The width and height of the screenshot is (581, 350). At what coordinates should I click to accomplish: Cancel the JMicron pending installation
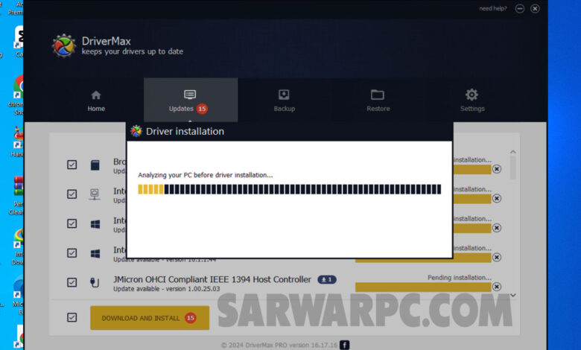pyautogui.click(x=497, y=287)
